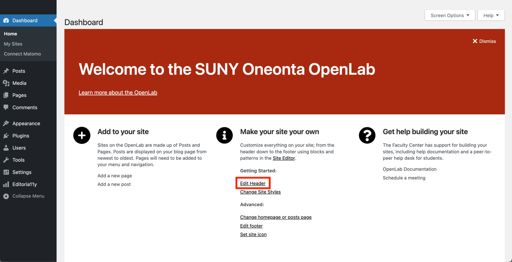The height and width of the screenshot is (262, 512).
Task: Click the Add to your site heading
Action: pyautogui.click(x=123, y=132)
